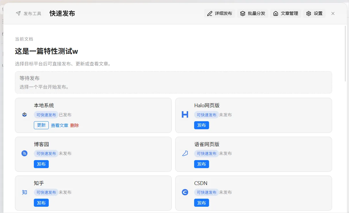Open 设置 from the header
This screenshot has height=213, width=349.
[314, 13]
